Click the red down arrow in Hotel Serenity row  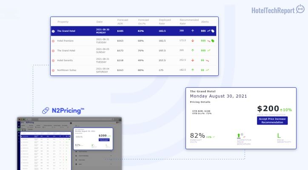(193, 60)
